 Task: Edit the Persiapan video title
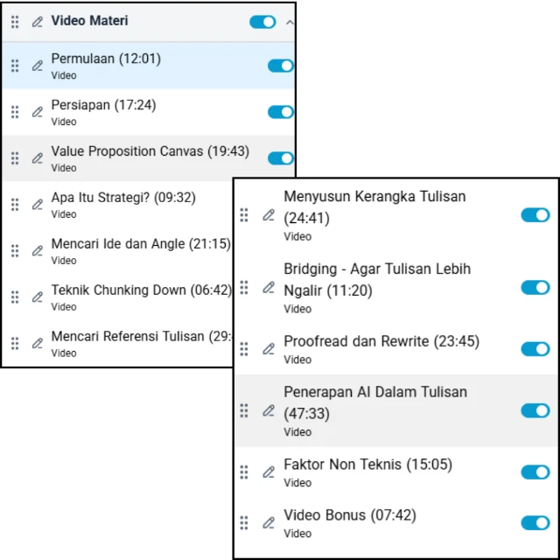[38, 112]
